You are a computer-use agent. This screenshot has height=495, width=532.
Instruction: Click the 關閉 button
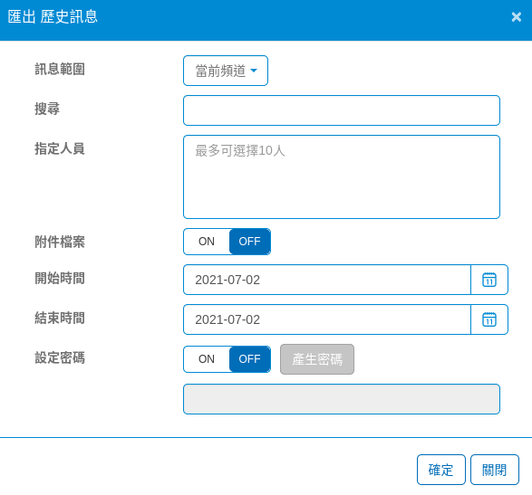[495, 470]
